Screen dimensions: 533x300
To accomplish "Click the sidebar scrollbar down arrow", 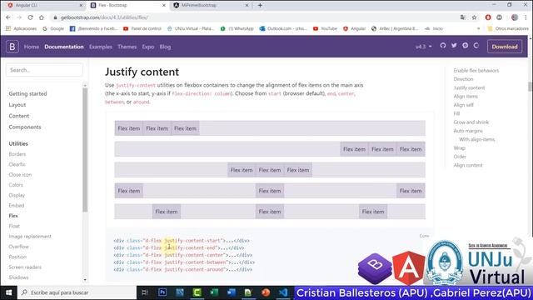I will 85,280.
